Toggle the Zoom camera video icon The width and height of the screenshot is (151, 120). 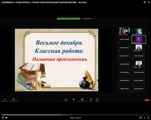(x=14, y=99)
